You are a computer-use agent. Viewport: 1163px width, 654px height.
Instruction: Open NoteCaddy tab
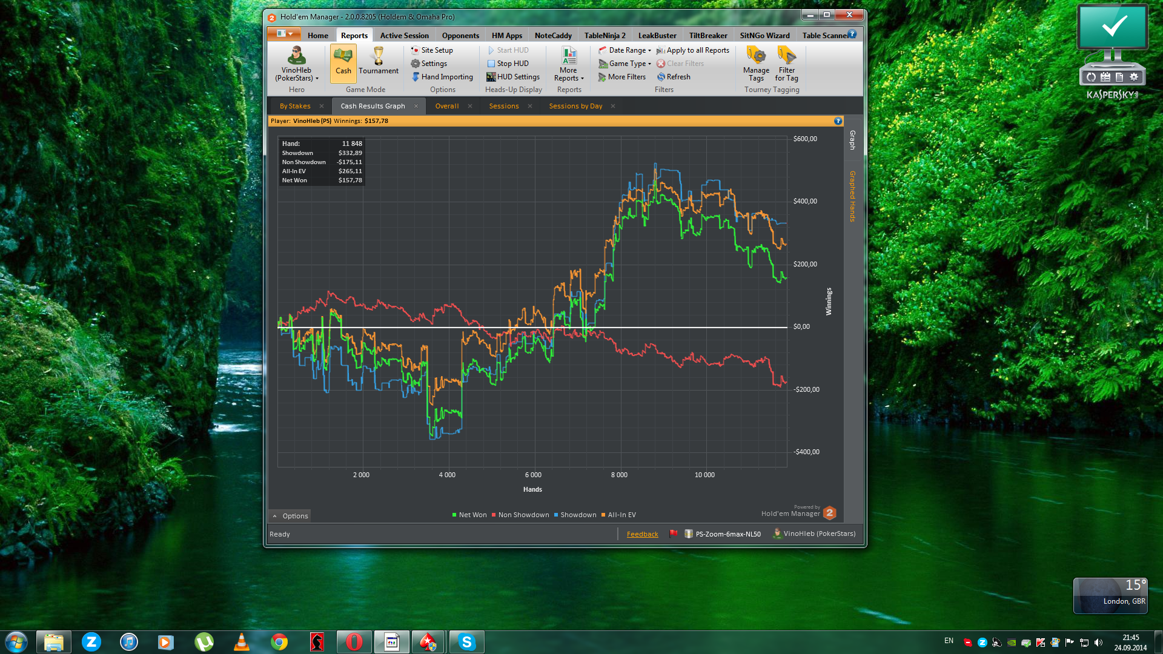553,36
